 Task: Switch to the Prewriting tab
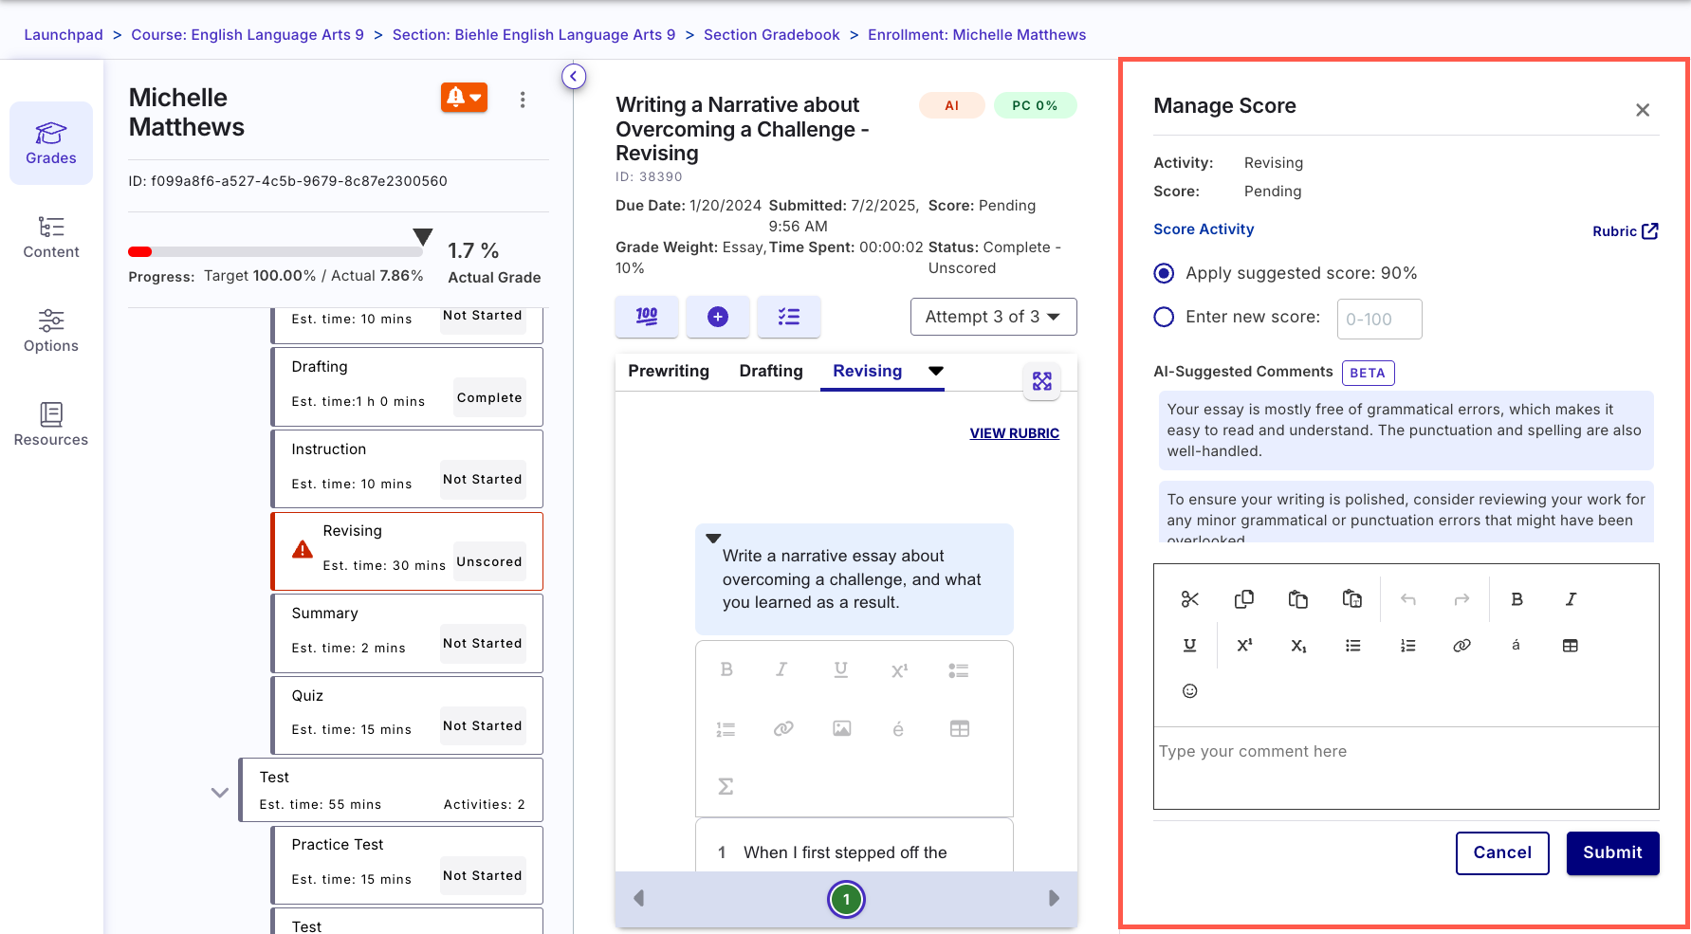pos(668,371)
